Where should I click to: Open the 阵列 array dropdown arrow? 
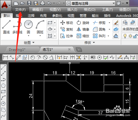[108, 36]
